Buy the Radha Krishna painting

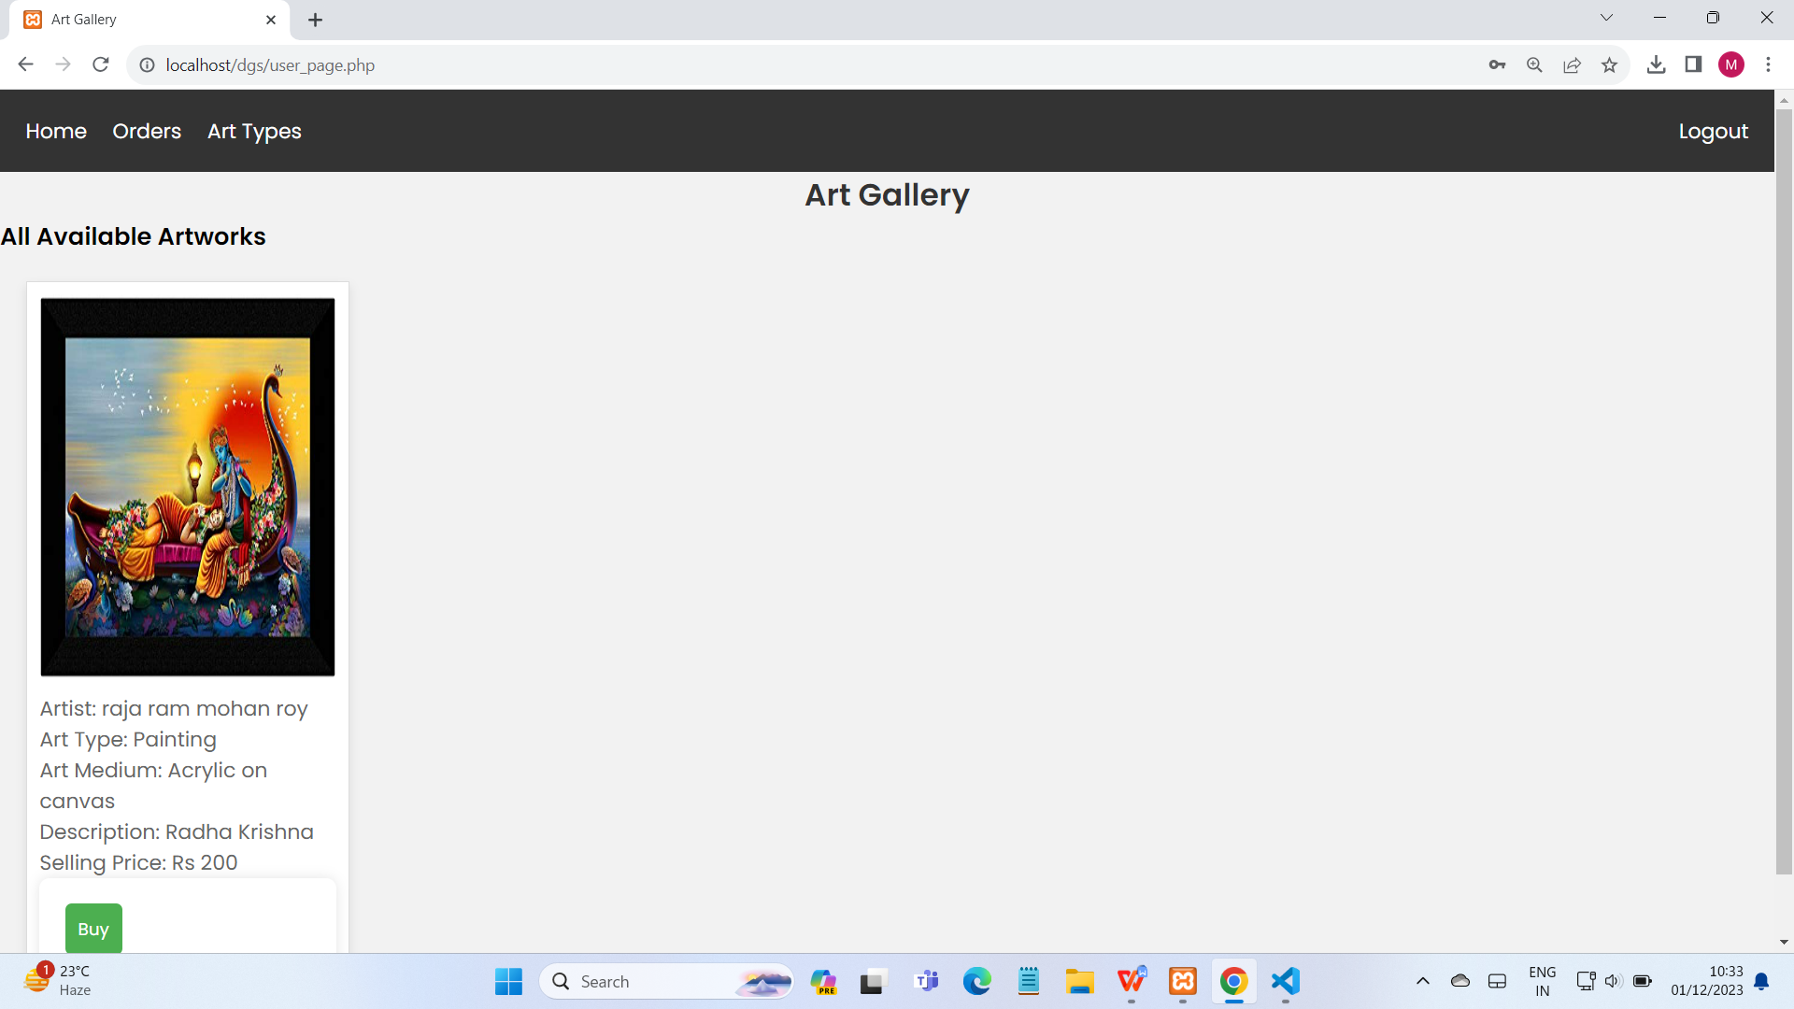(x=93, y=928)
